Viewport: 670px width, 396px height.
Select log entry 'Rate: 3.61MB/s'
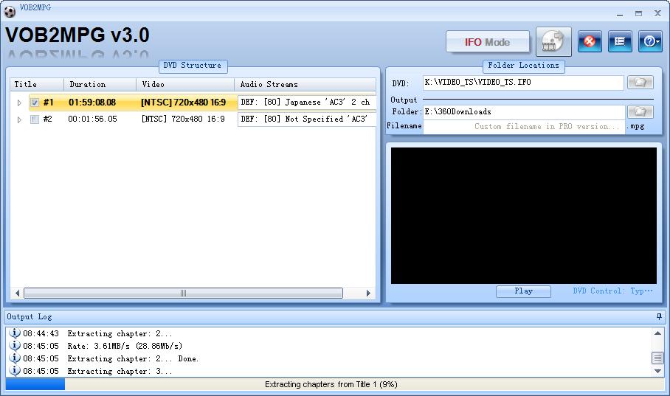(x=125, y=346)
